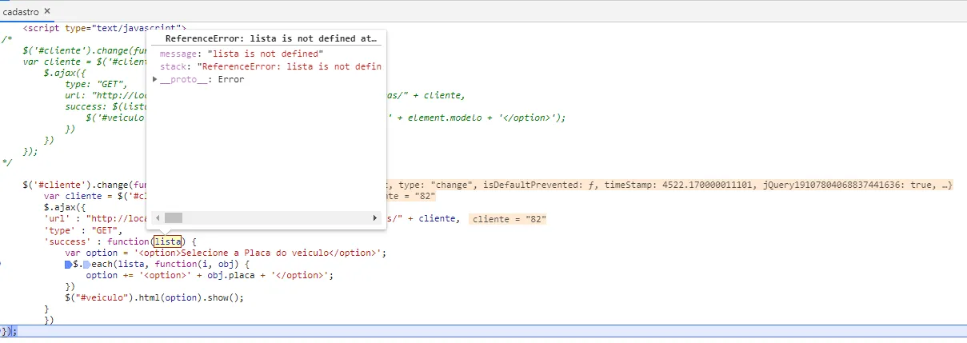Click the message "lista is not defined" line

pyautogui.click(x=242, y=54)
